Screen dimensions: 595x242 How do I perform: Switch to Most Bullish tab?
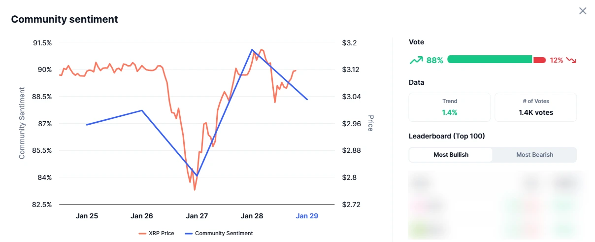point(451,155)
